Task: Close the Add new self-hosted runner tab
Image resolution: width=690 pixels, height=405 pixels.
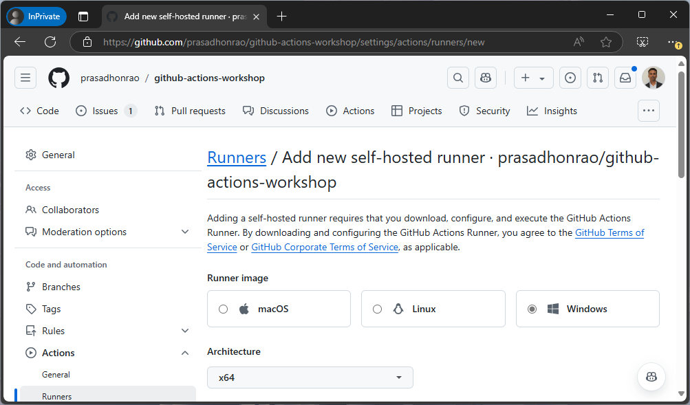Action: click(256, 17)
